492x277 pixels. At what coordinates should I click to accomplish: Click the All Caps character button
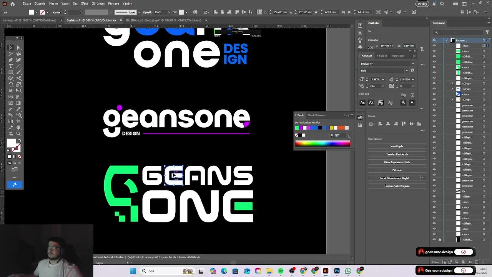coord(362,103)
